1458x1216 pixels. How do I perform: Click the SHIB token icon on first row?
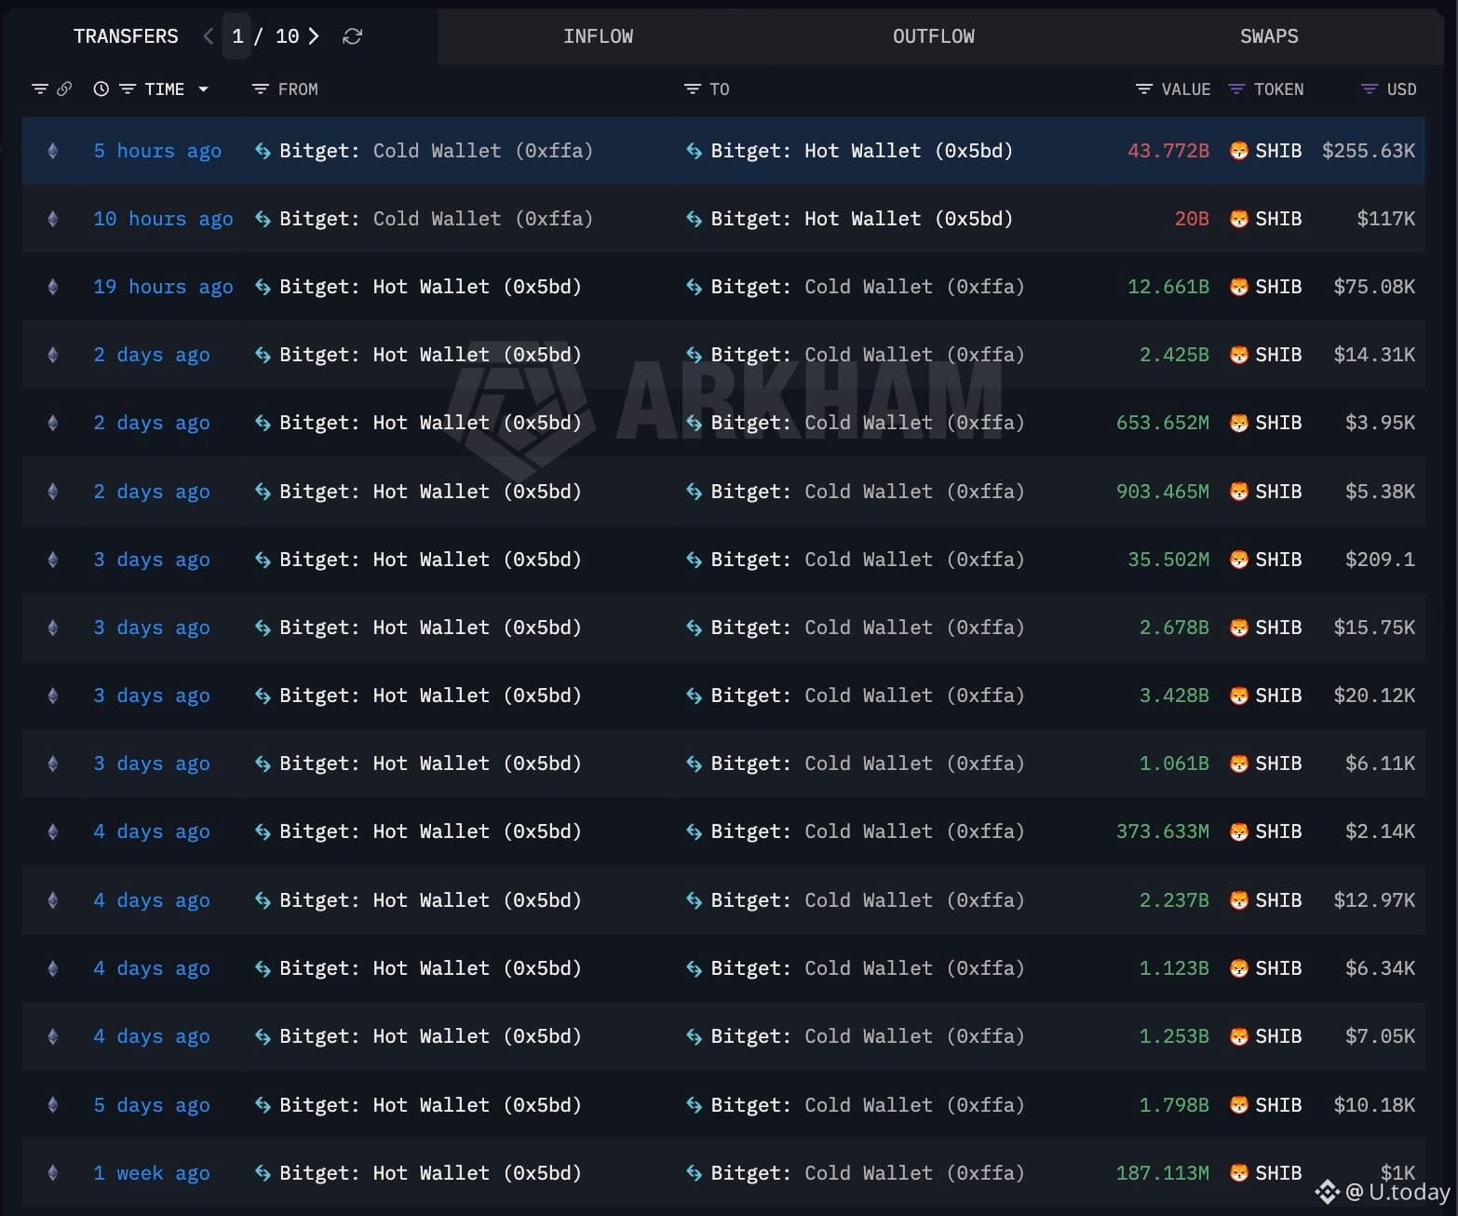(1239, 150)
